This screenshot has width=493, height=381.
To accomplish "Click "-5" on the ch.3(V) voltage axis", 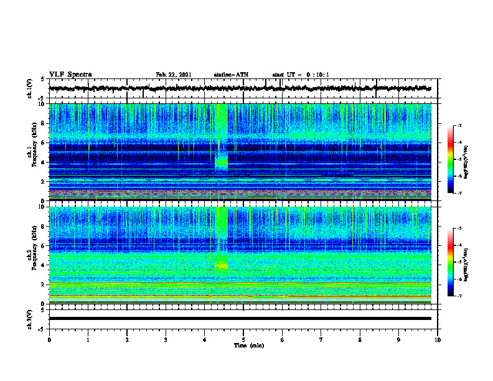I will coord(42,329).
